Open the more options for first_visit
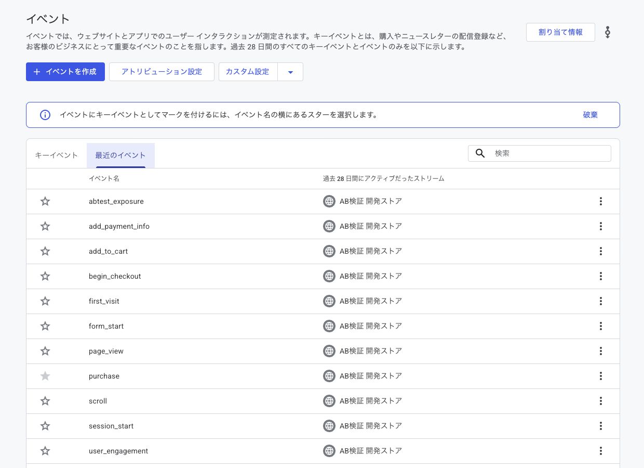Image resolution: width=644 pixels, height=468 pixels. (601, 301)
